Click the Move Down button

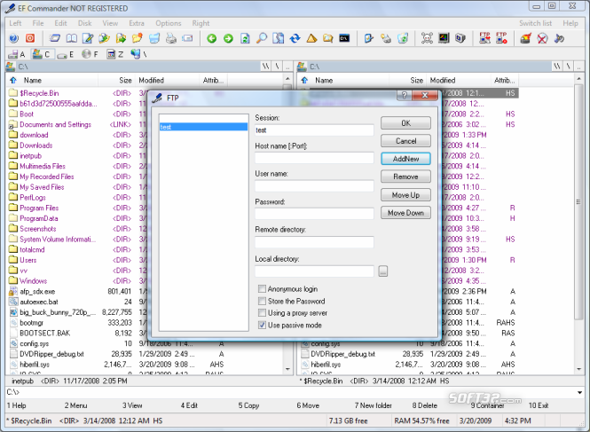tap(405, 213)
